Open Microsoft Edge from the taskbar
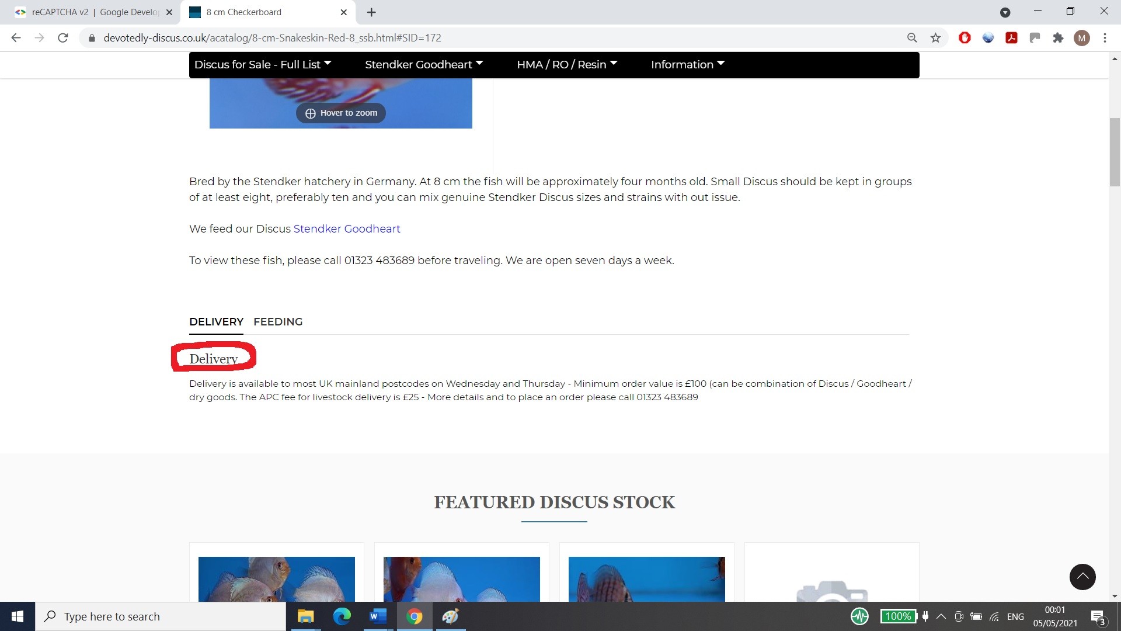This screenshot has height=631, width=1121. click(342, 616)
